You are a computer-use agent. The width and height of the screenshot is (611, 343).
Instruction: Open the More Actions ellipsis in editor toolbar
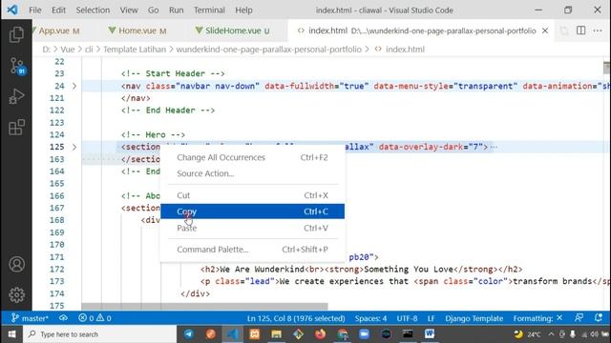598,30
